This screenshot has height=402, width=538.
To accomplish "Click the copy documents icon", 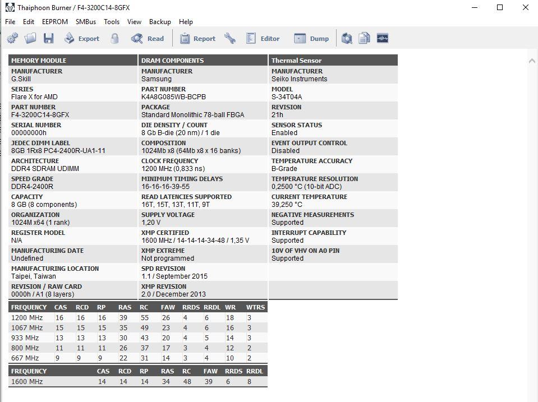I will click(364, 39).
